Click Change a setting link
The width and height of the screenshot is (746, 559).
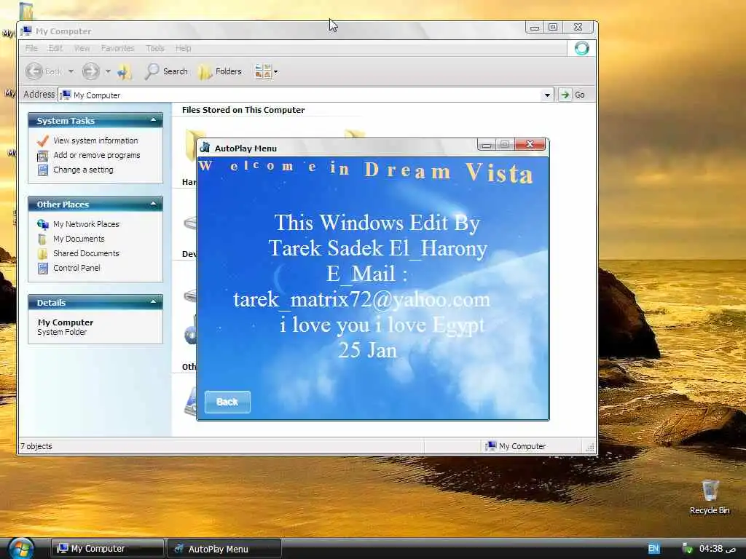tap(83, 170)
